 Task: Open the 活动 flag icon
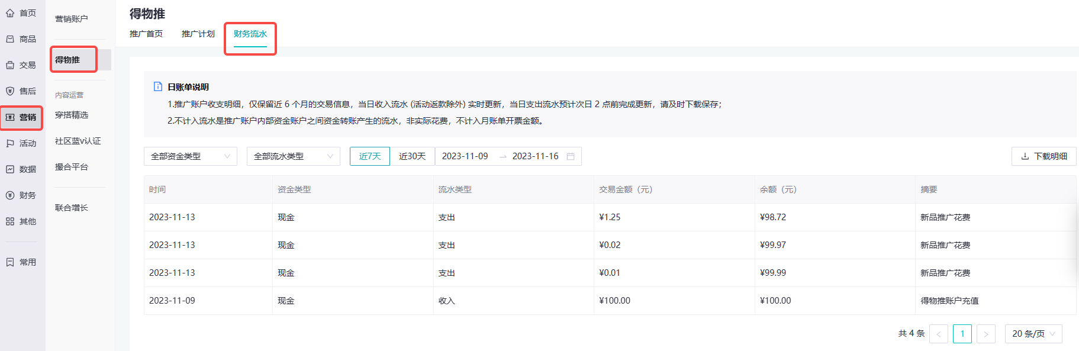[10, 143]
